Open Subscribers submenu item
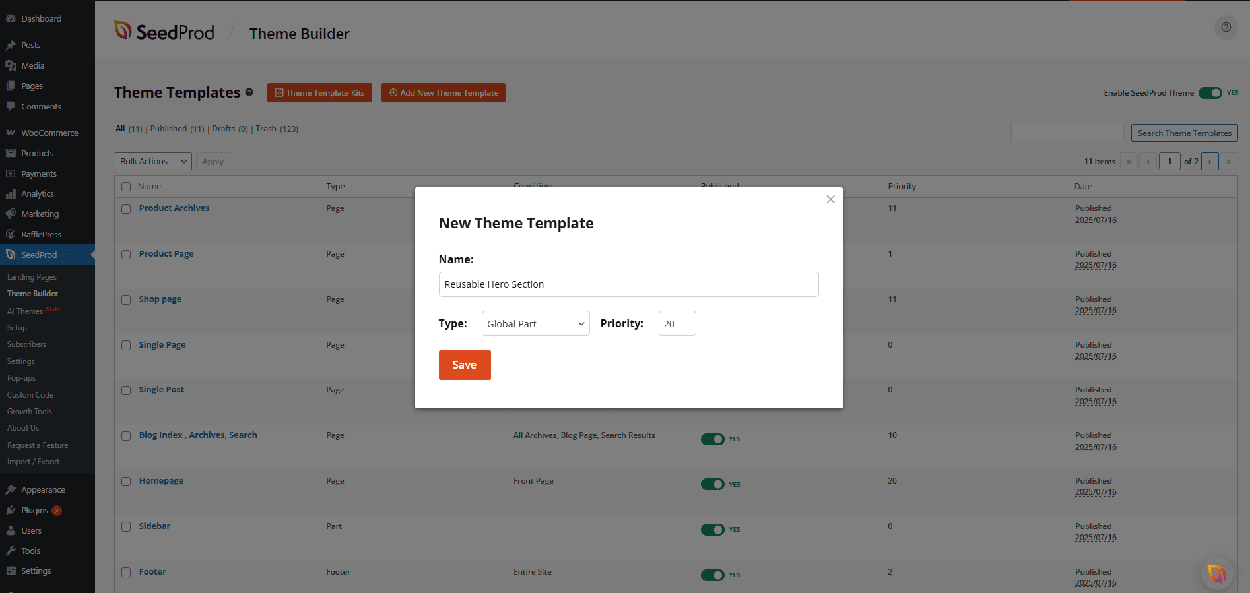This screenshot has width=1250, height=593. pyautogui.click(x=26, y=344)
